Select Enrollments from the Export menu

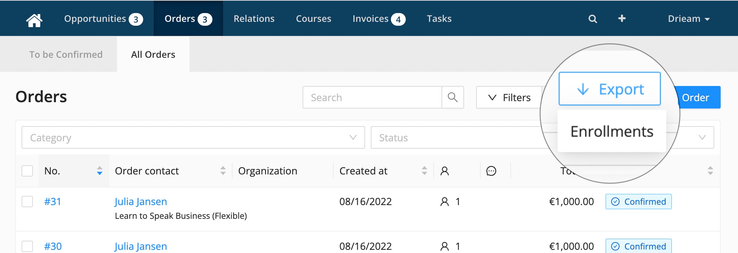(x=611, y=131)
